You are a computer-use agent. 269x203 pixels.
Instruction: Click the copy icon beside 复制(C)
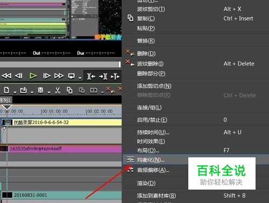point(130,18)
